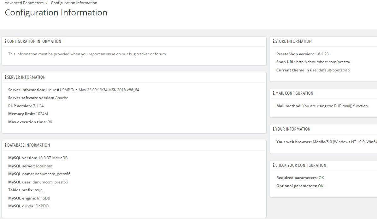Click the Database Information panel info icon
This screenshot has height=219, width=377.
(x=5, y=145)
